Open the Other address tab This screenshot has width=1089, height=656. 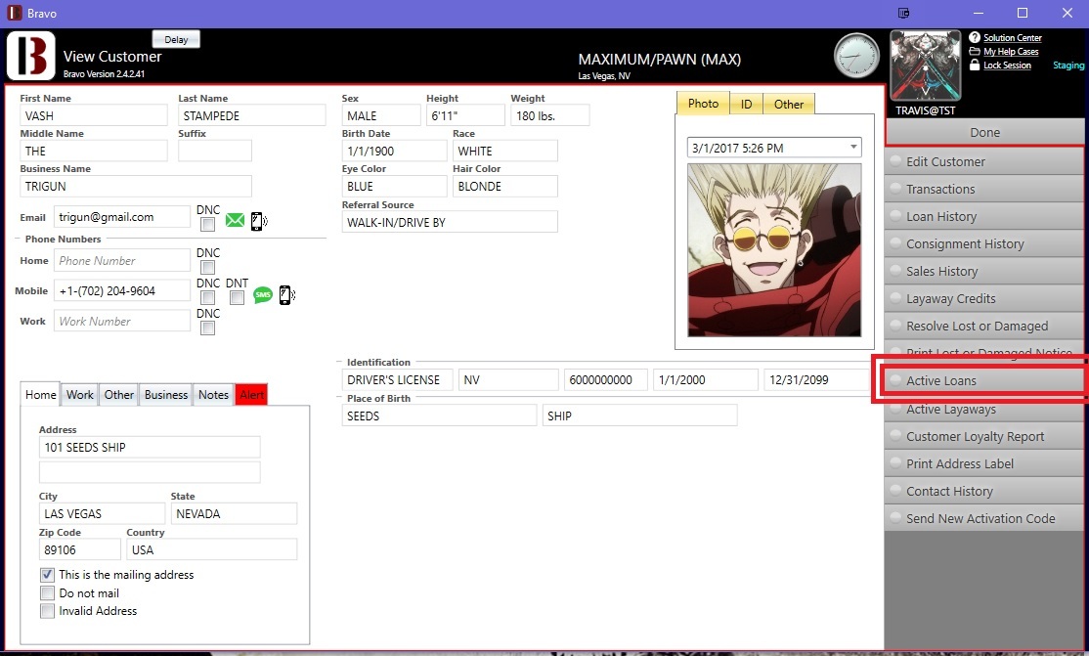tap(118, 395)
